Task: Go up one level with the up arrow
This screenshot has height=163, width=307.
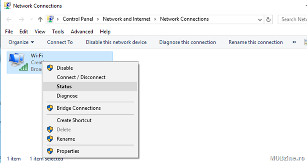Action: pos(40,19)
